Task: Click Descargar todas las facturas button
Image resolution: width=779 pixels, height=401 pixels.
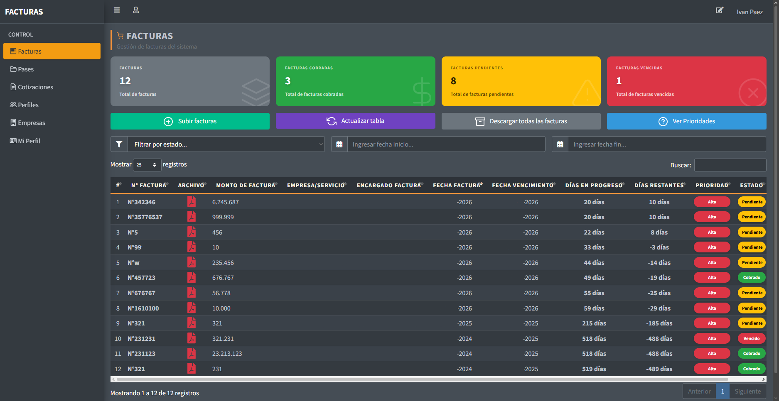Action: pyautogui.click(x=521, y=121)
